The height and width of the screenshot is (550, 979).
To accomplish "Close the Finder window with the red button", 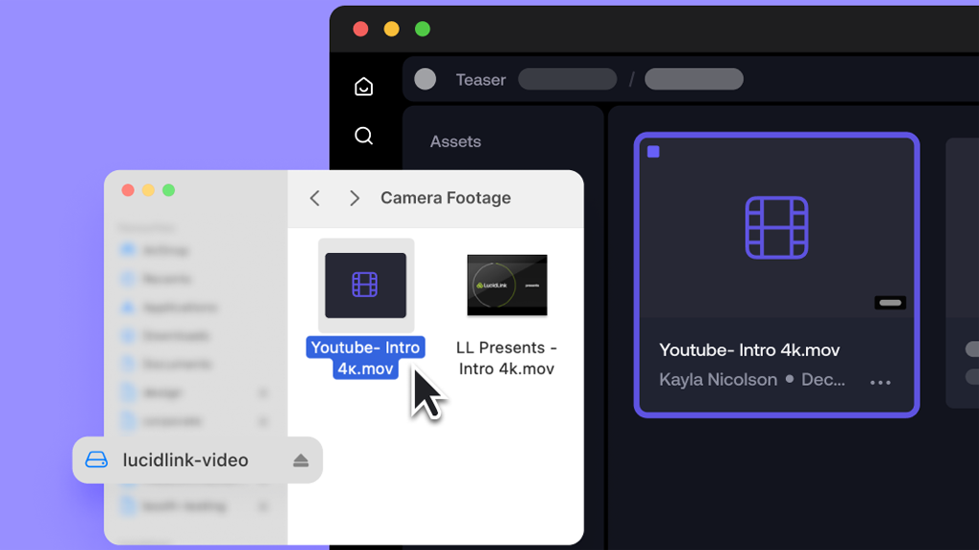I will (x=128, y=190).
